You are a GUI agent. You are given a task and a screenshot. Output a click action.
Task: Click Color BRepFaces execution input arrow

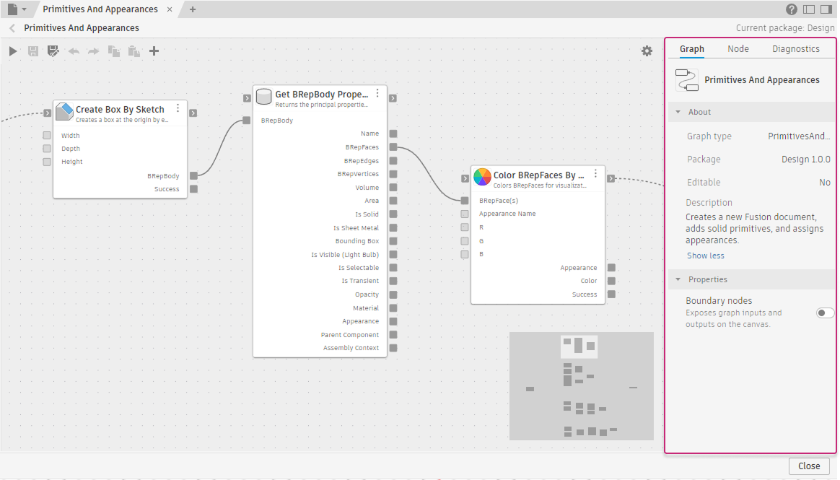pos(465,178)
